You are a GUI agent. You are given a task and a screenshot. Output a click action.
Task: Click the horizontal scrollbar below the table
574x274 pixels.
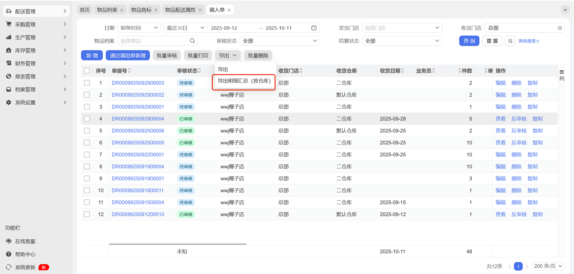[x=178, y=244]
